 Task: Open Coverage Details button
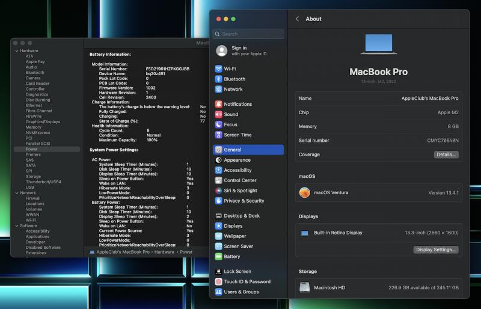[446, 154]
